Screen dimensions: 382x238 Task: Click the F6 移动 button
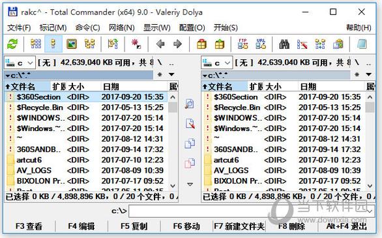pos(186,226)
